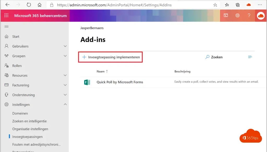Viewport: 267px width, 152px height.
Task: Click Invoegtoepassing implementeren button
Action: (110, 57)
